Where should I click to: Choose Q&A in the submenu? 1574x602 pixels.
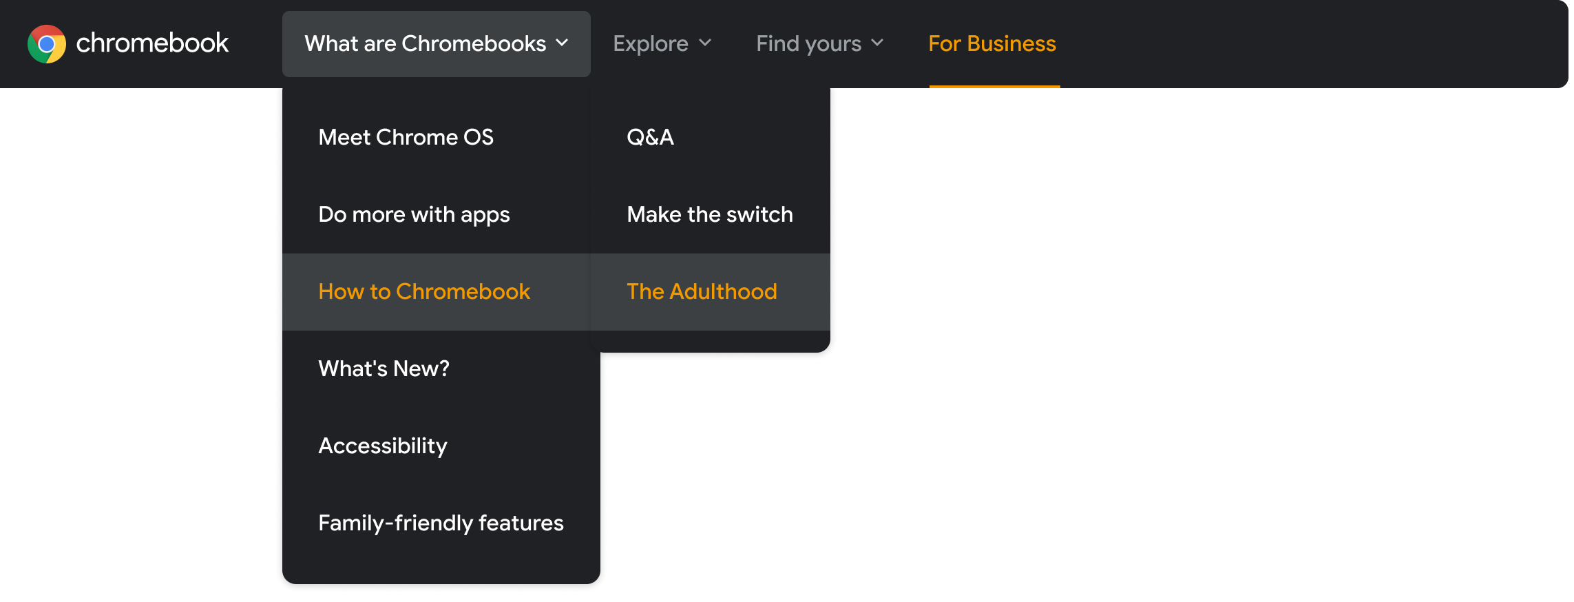(650, 137)
